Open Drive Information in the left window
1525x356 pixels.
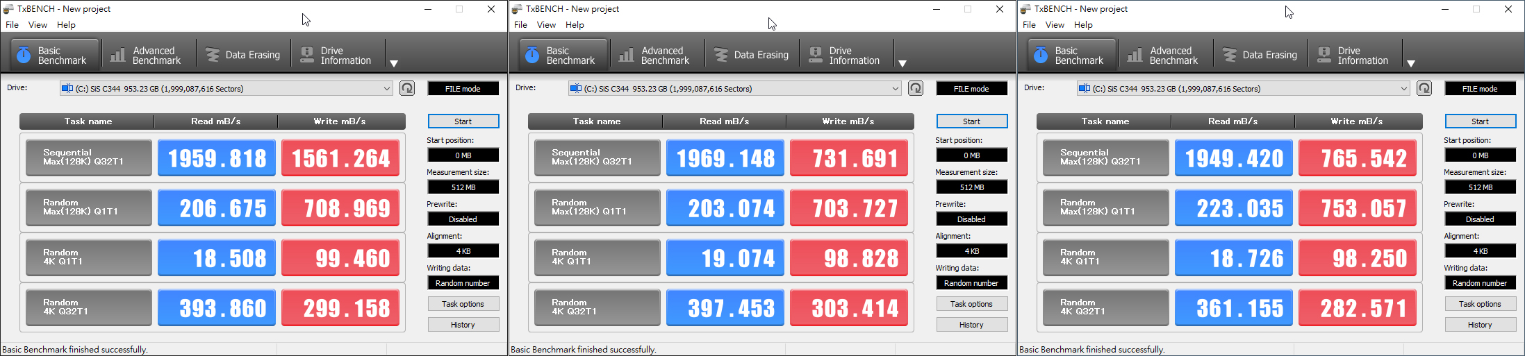click(x=337, y=56)
